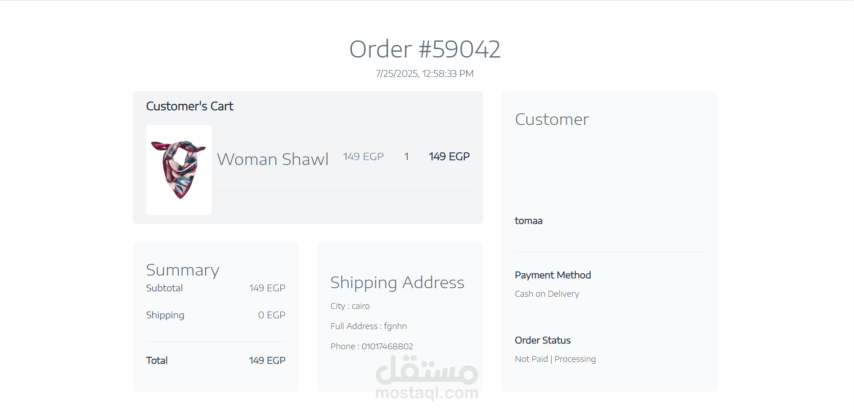
Task: Click the Summary section title
Action: pos(183,270)
